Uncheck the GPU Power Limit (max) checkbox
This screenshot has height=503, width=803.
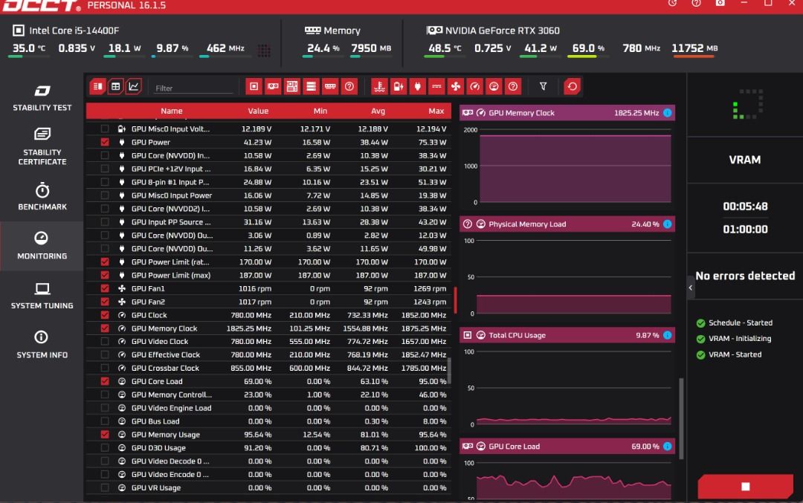coord(105,275)
